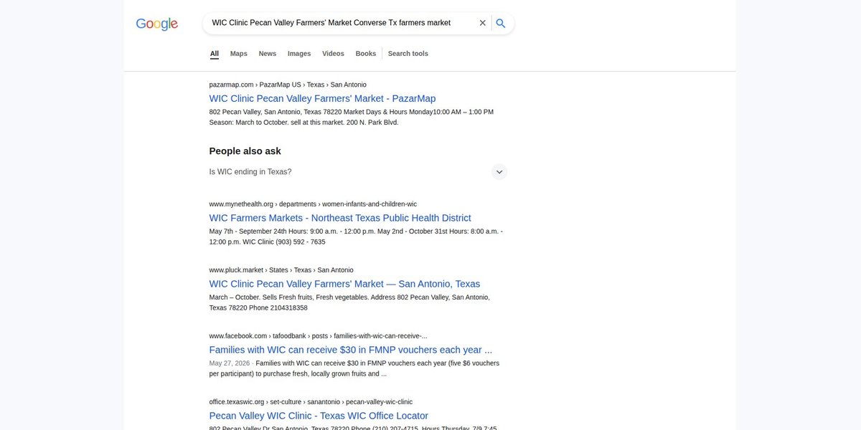Click inside the search input field

point(341,23)
